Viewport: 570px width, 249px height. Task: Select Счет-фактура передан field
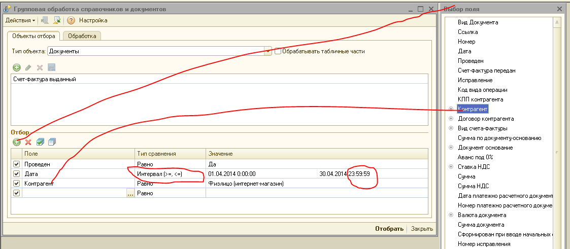486,70
